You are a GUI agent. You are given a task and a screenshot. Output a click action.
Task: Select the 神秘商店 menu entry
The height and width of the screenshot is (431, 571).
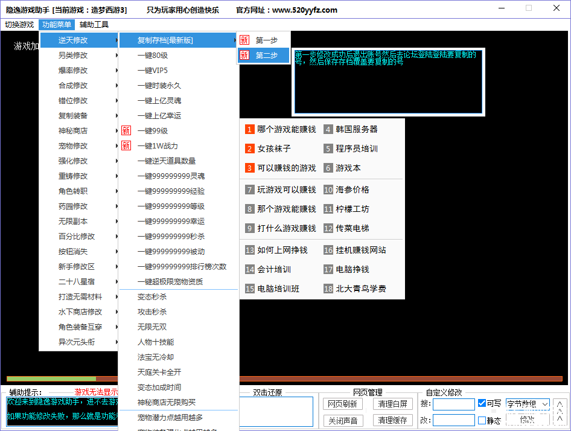click(79, 131)
